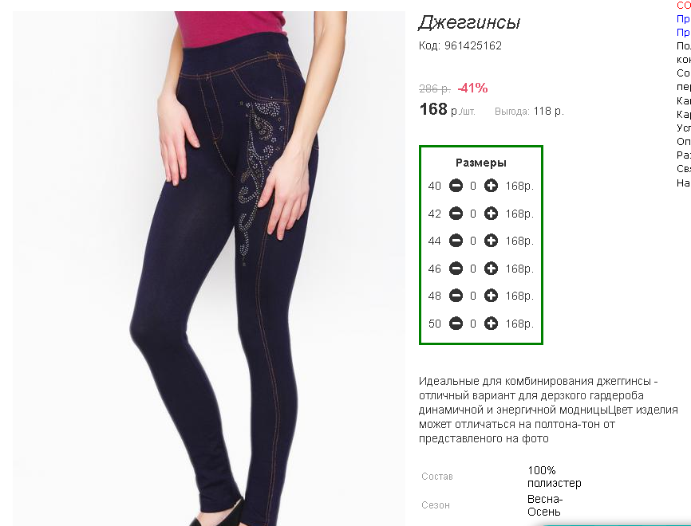691x526 pixels.
Task: Add one item of size 50
Action: click(x=491, y=324)
